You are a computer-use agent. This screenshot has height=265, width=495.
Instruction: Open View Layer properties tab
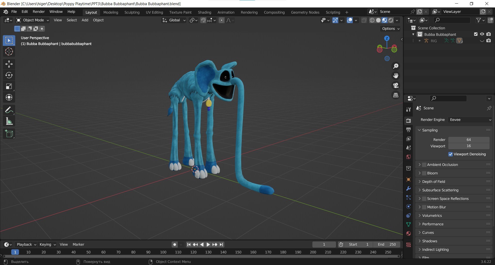click(x=408, y=139)
